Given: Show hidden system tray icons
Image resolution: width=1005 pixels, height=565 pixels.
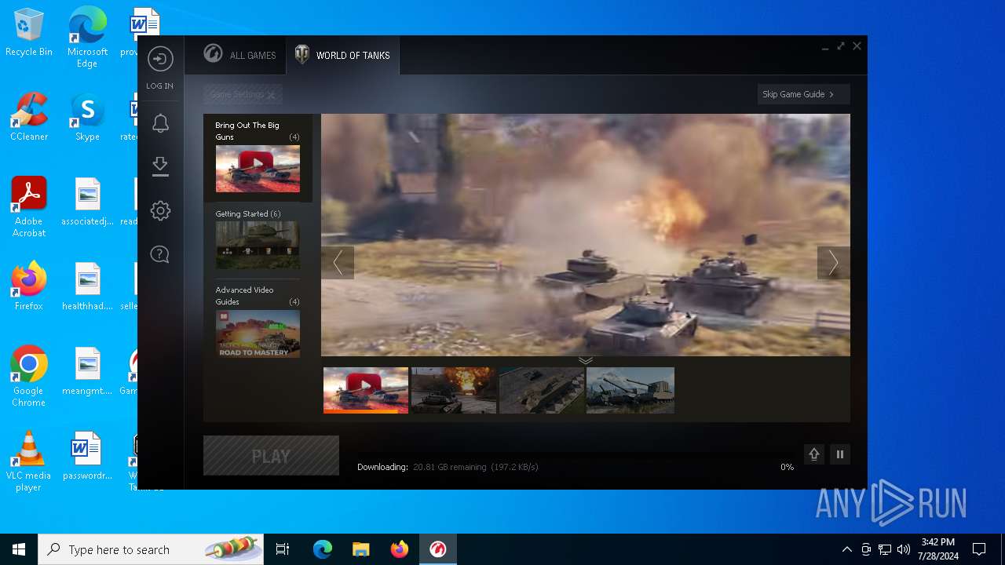Looking at the screenshot, I should 846,549.
